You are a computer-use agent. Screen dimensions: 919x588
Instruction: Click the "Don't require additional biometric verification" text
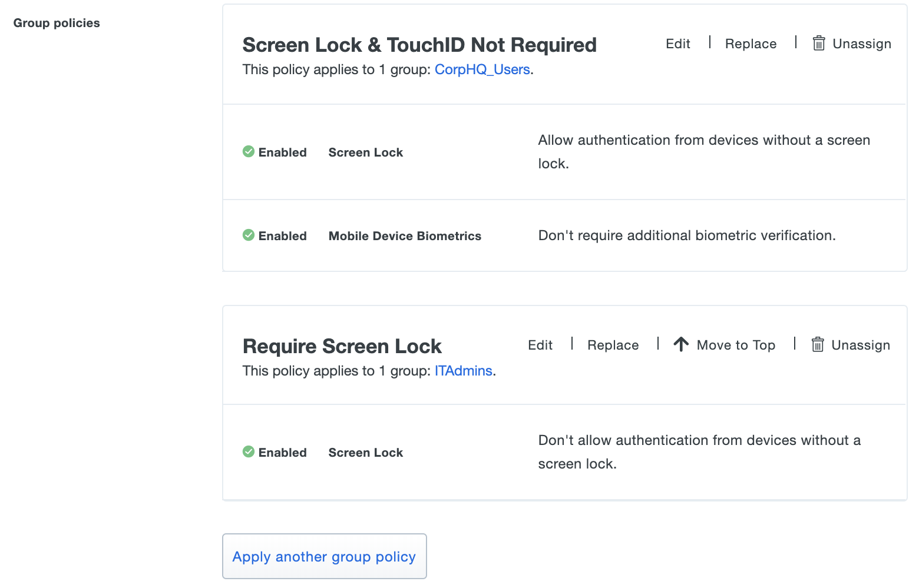tap(686, 236)
